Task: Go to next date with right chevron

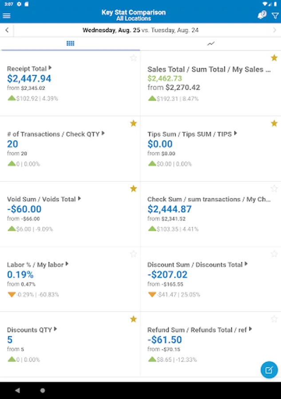Action: [274, 30]
